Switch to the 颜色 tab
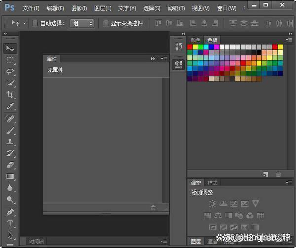The image size is (296, 248). pos(196,40)
